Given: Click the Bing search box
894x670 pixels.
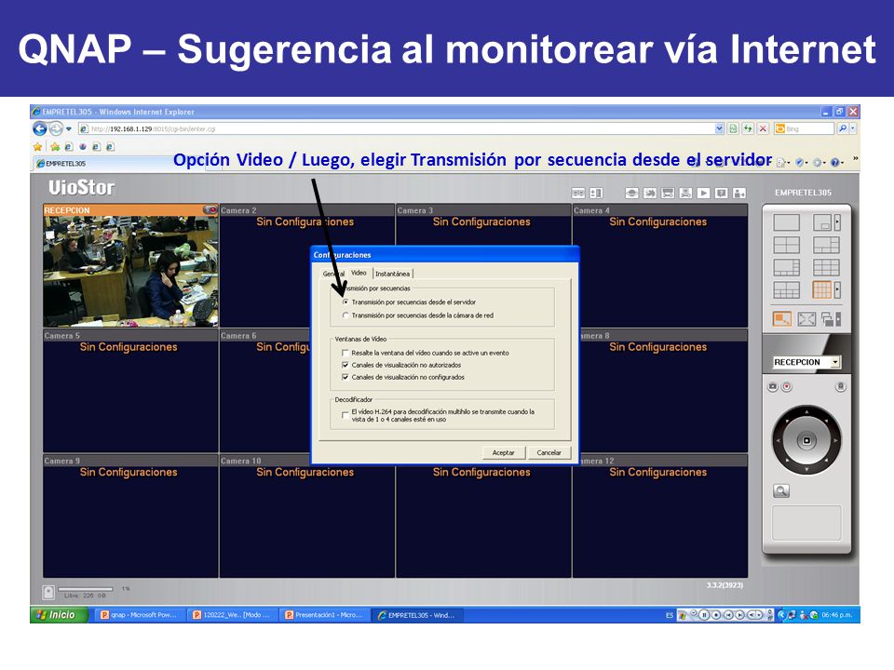Looking at the screenshot, I should click(x=804, y=128).
